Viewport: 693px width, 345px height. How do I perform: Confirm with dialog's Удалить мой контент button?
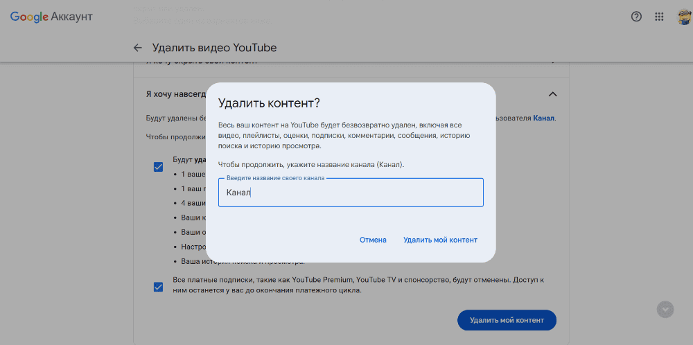[440, 240]
